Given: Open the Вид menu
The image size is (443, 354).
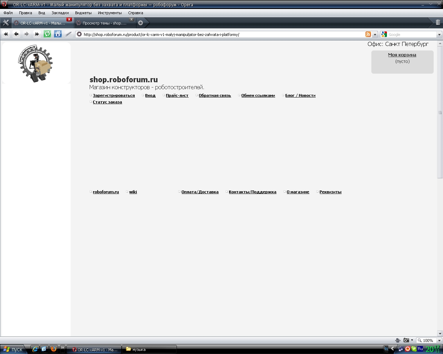Looking at the screenshot, I should point(42,13).
